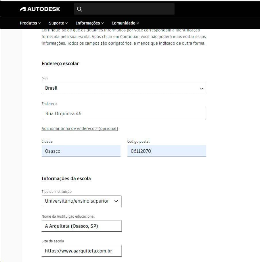Click the search magnifier icon
This screenshot has height=262, width=260.
click(x=80, y=9)
